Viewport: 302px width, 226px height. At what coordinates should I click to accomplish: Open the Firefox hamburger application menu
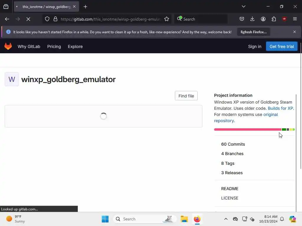click(295, 19)
